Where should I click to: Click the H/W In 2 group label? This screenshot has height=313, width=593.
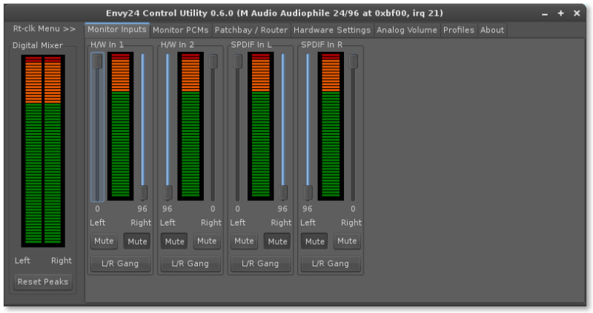[177, 45]
